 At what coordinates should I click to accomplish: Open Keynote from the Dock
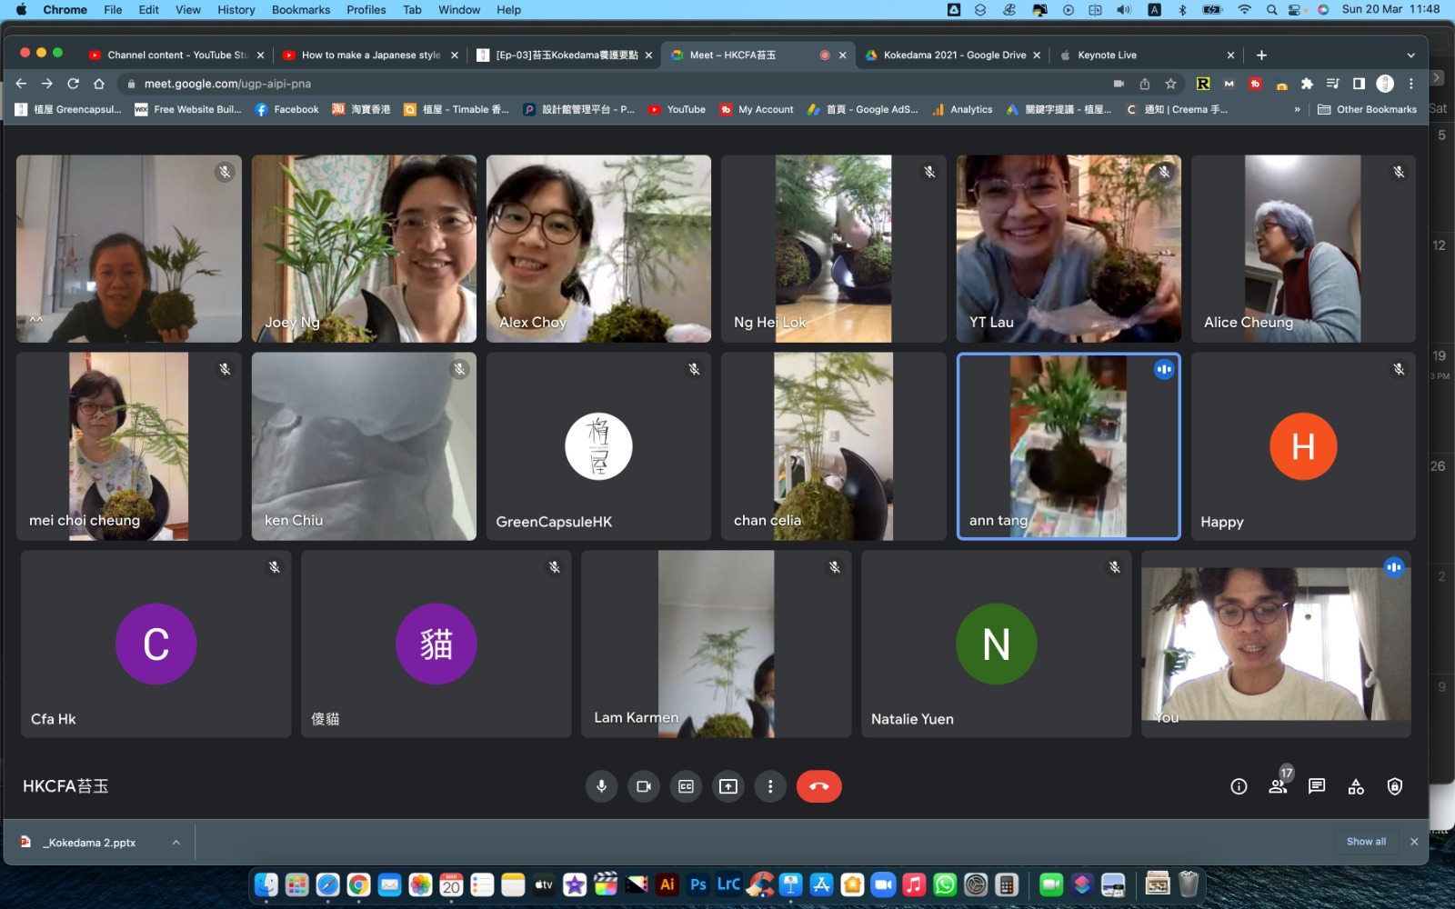click(791, 884)
